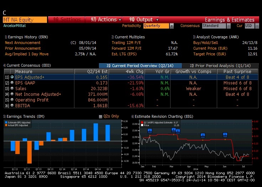
Task: Click the Q4 14 estimate bar
Action: (x=96, y=132)
